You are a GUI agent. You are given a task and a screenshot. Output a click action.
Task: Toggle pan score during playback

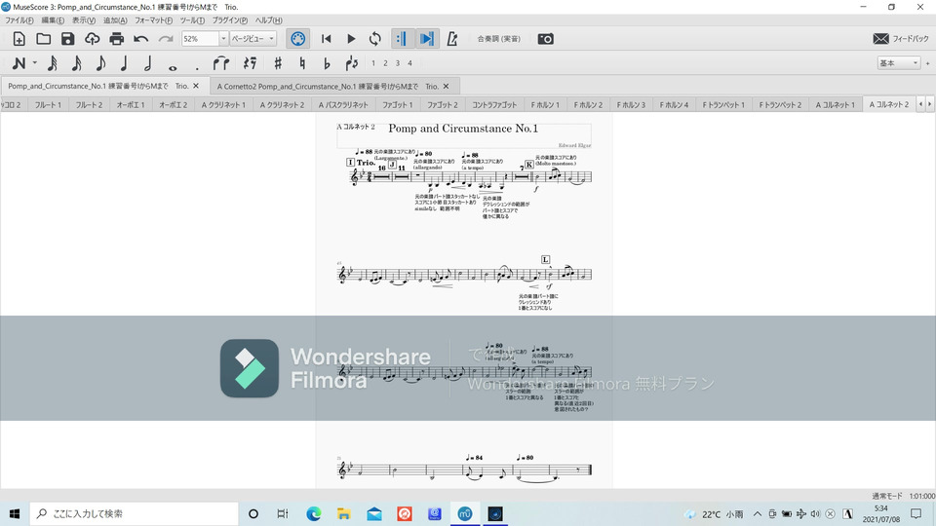tap(426, 39)
